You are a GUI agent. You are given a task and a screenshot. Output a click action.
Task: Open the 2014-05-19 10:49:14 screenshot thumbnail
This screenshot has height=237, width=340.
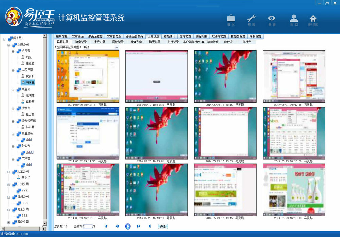pyautogui.click(x=88, y=76)
